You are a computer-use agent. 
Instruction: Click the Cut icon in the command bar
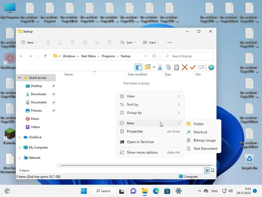48,43
